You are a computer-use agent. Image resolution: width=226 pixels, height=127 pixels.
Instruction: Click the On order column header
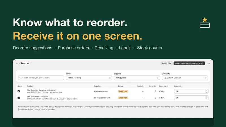[153, 86]
